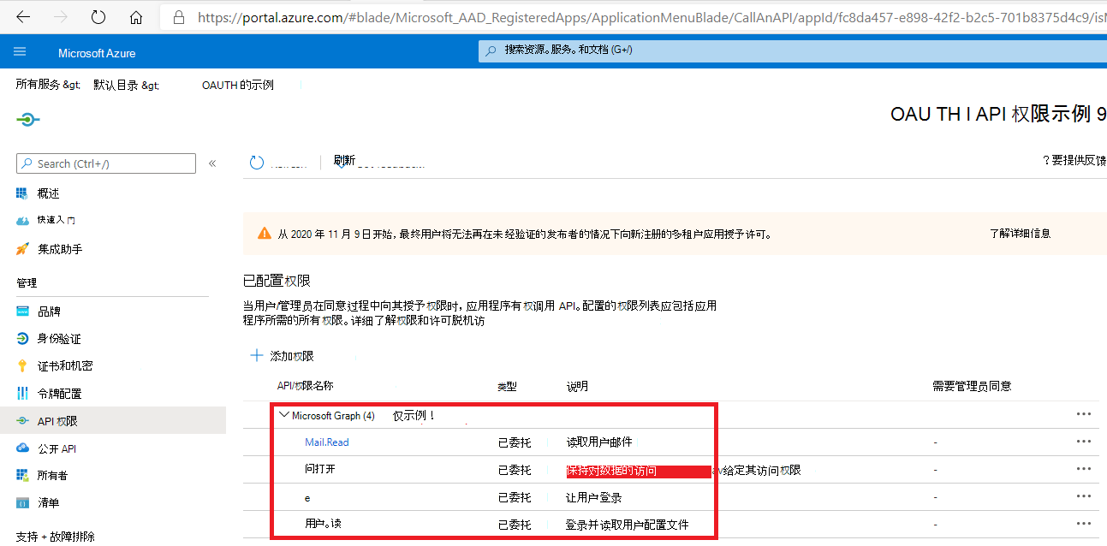
Task: Focus the sidebar Search (Ctrl+/) box
Action: click(x=106, y=163)
